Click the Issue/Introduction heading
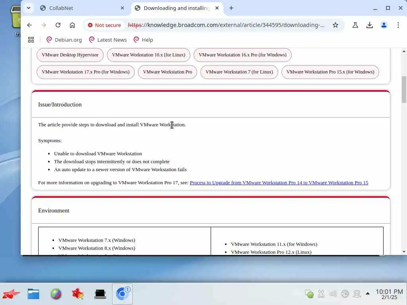The height and width of the screenshot is (305, 407). (60, 104)
